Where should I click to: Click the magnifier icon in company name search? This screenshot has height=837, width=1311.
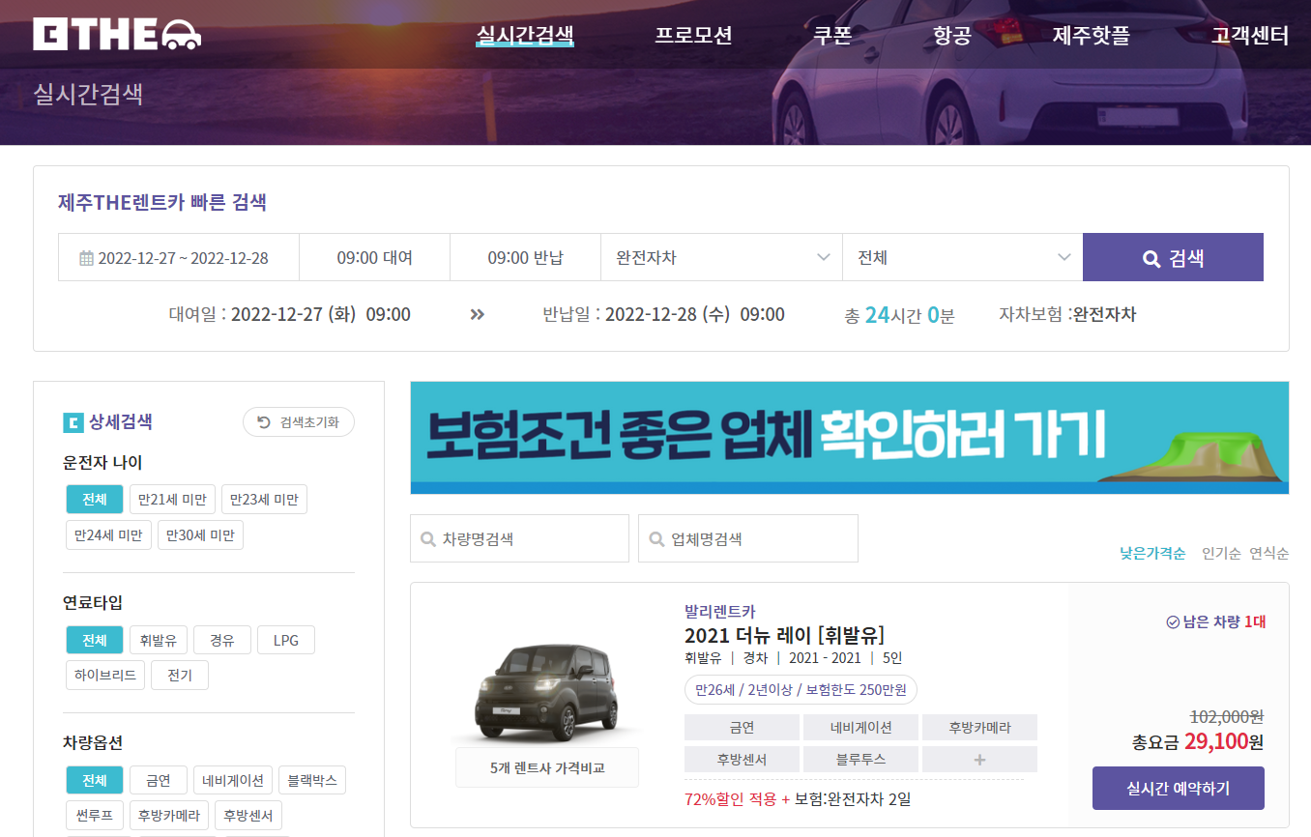pos(656,539)
